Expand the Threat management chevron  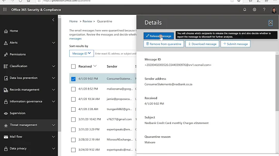[x=53, y=125]
